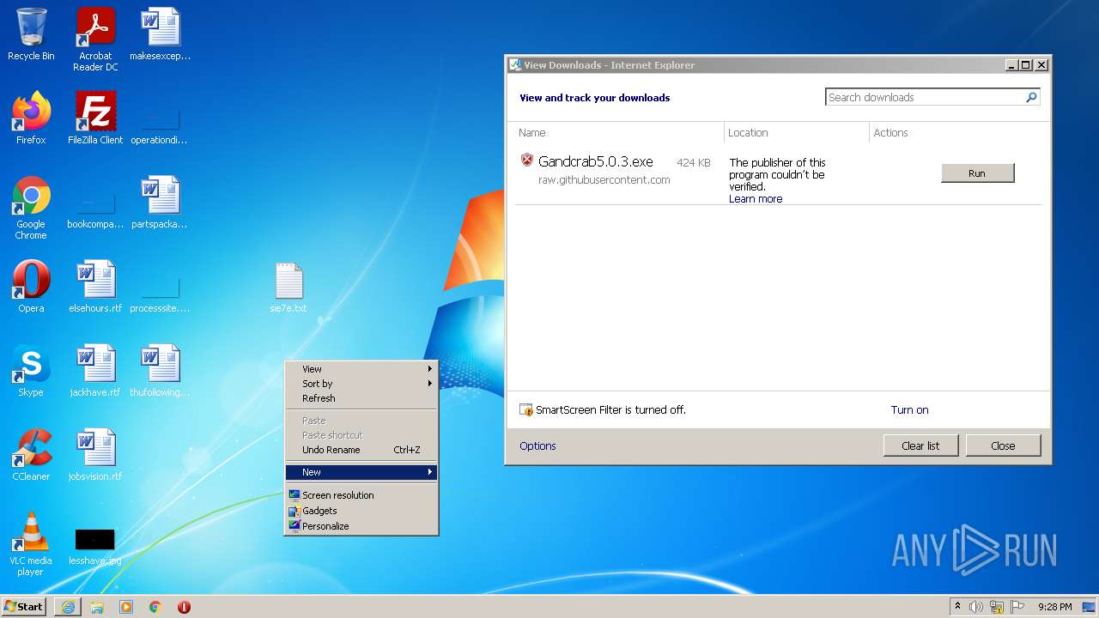Screen dimensions: 1099x618
Task: Open Gadgets from the context menu
Action: coord(361,511)
